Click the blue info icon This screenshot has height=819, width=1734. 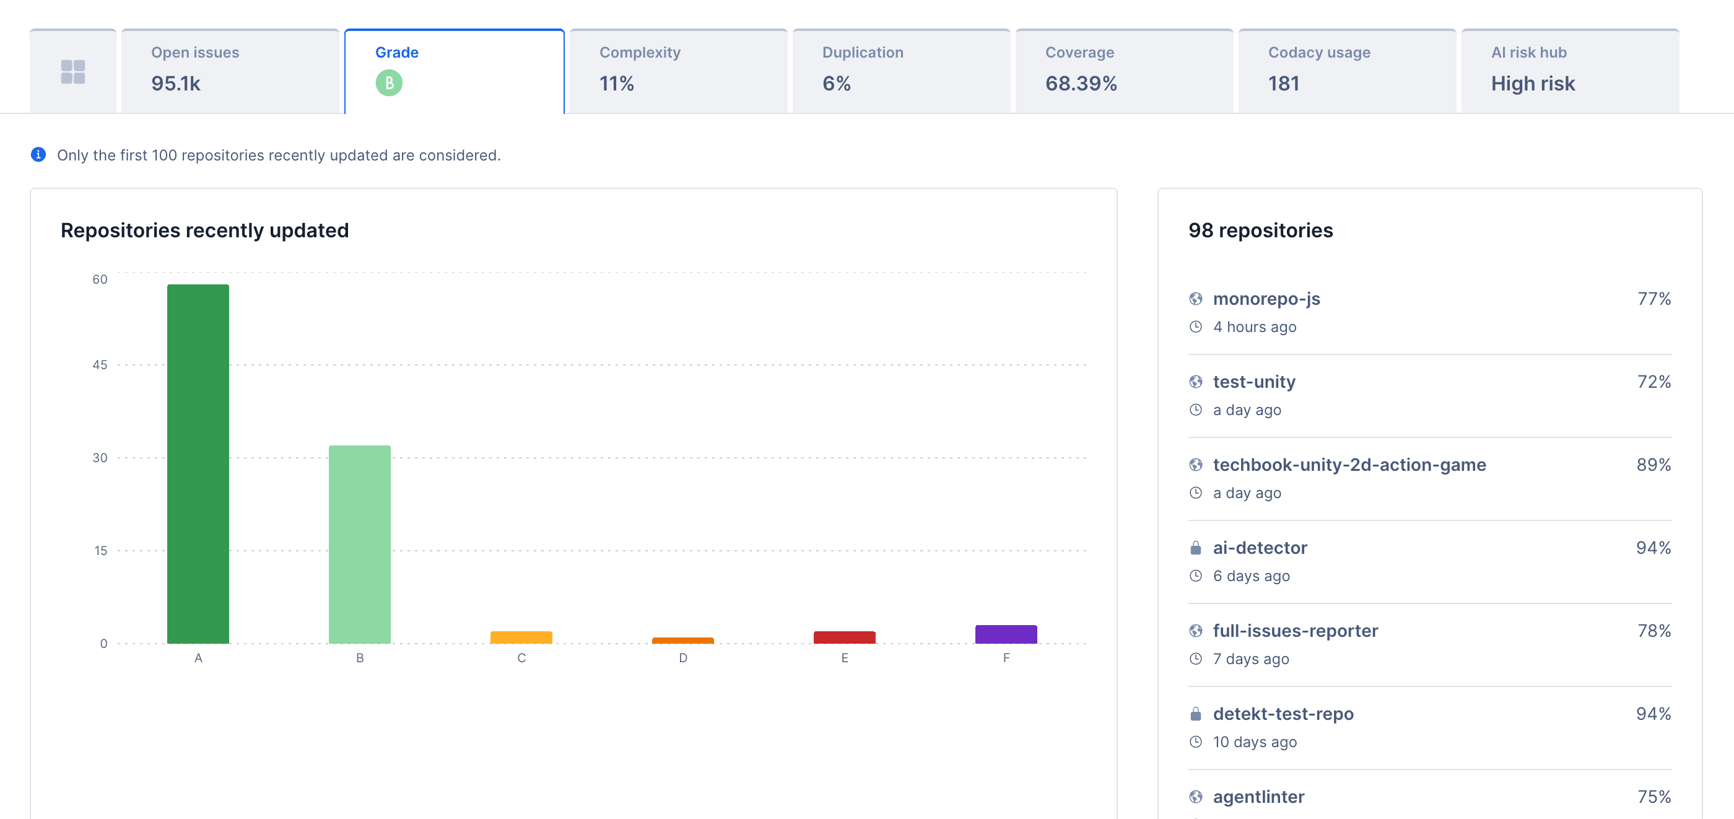[x=38, y=155]
